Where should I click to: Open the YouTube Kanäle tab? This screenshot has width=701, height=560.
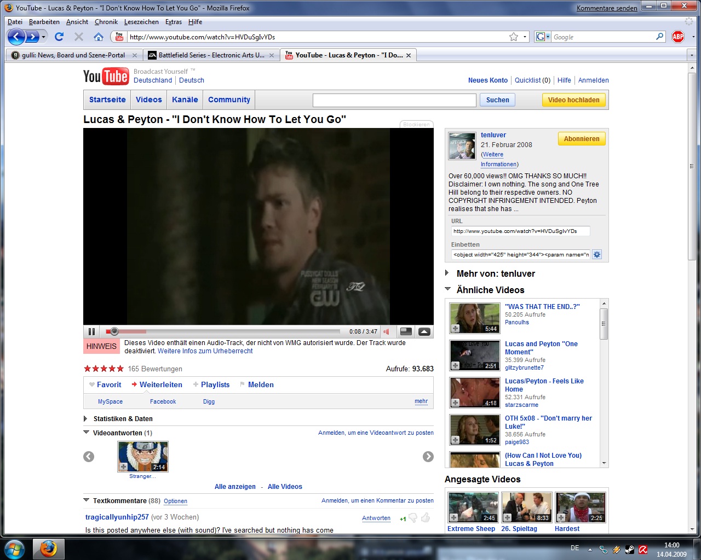[x=185, y=100]
